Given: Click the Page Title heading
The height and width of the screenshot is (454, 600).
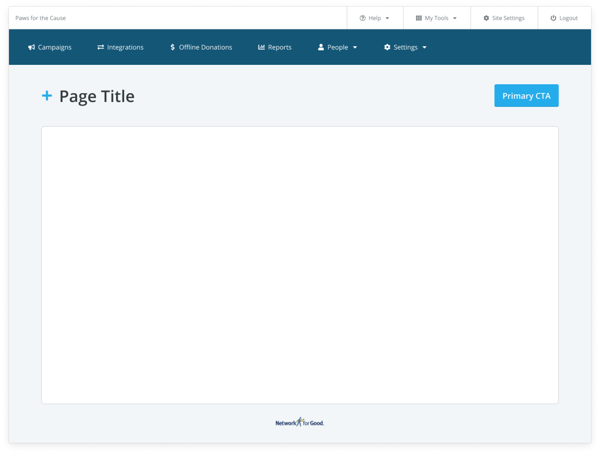Looking at the screenshot, I should coord(97,96).
